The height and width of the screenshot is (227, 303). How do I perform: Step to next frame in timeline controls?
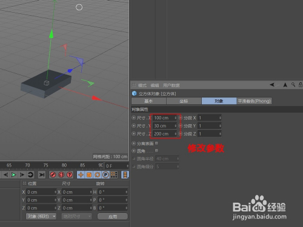pyautogui.click(x=22, y=175)
